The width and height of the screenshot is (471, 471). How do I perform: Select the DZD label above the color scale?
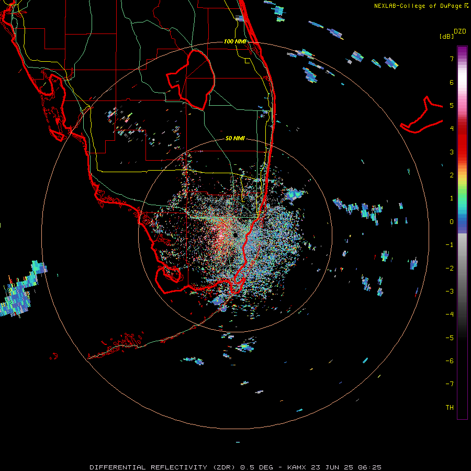point(460,31)
